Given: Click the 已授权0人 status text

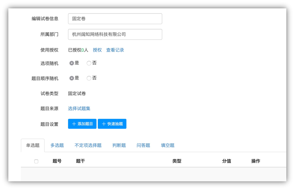Looking at the screenshot, I should [78, 50].
